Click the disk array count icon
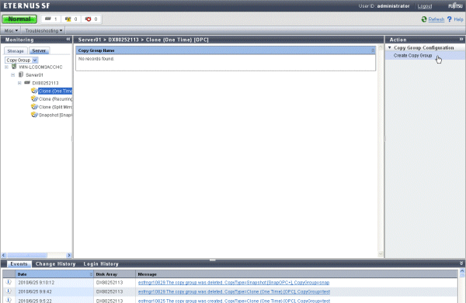Screen dimensions: 466x303 48,19
